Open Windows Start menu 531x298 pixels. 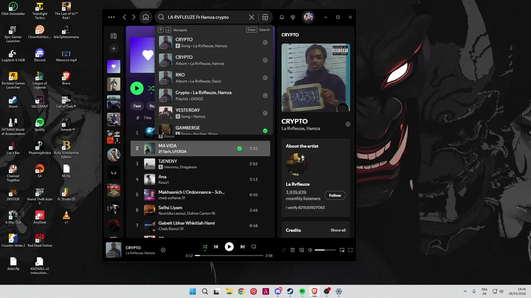pos(192,291)
